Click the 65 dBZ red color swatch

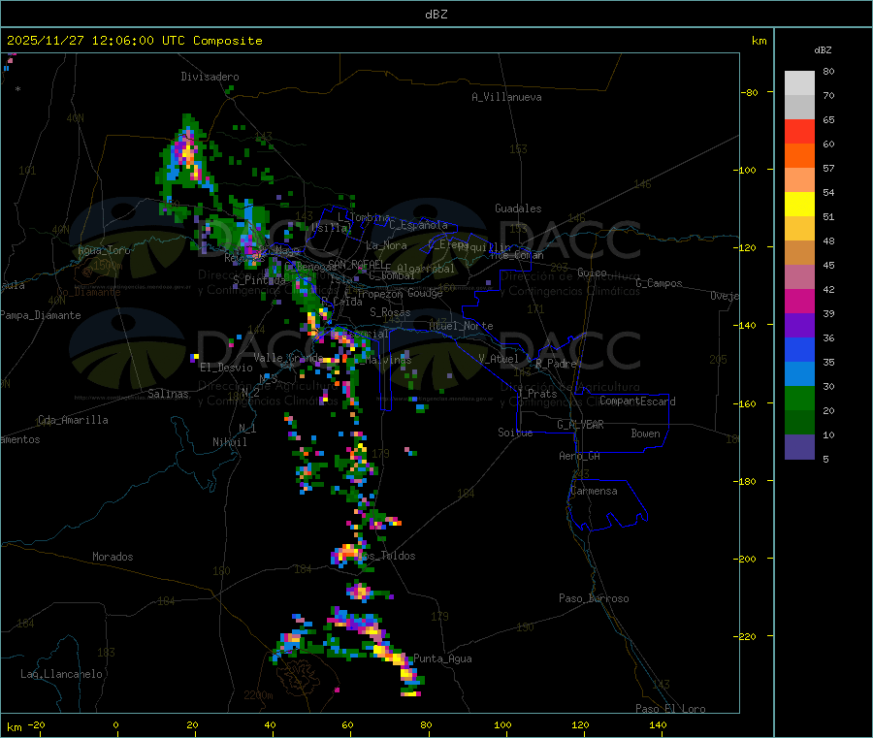tap(799, 131)
